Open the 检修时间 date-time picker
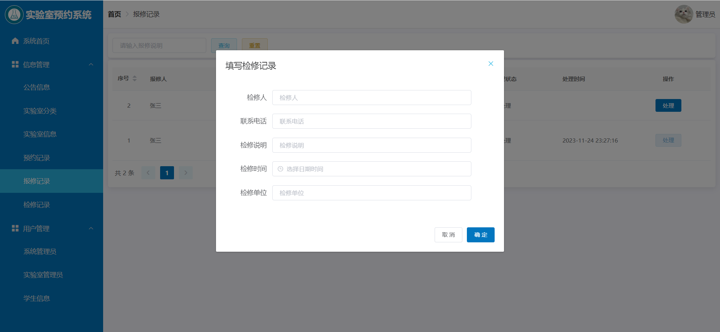Viewport: 720px width, 332px height. pos(372,169)
